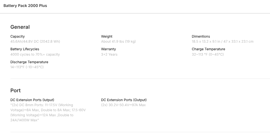
Task: Select the 30.2V-50.4V 97A Max output value
Action: pos(123,105)
